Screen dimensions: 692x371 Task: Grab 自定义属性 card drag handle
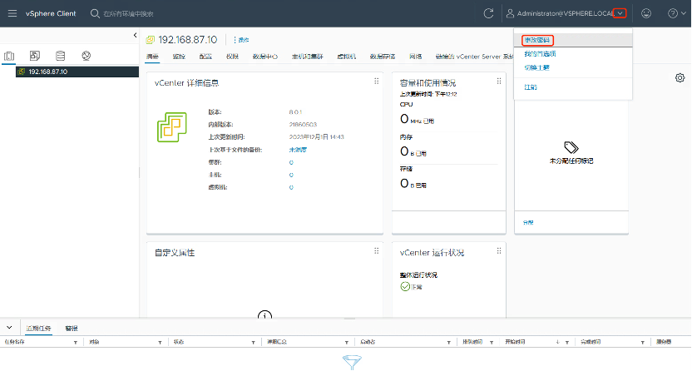[377, 251]
